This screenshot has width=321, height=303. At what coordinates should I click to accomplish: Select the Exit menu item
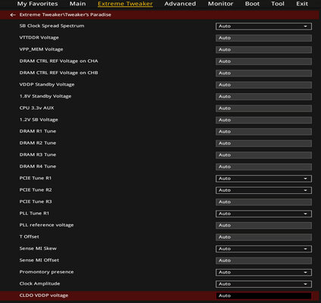click(302, 4)
